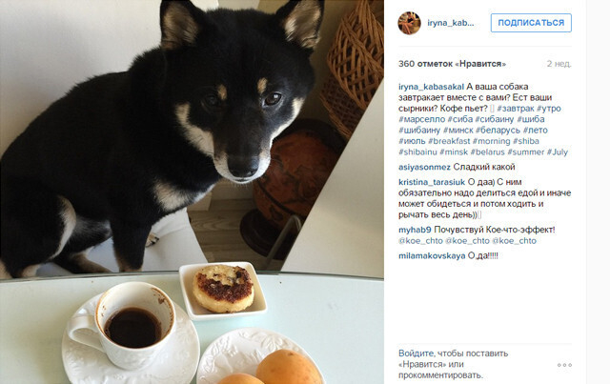The height and width of the screenshot is (384, 610).
Task: Open the #shibainu hashtag
Action: point(417,152)
